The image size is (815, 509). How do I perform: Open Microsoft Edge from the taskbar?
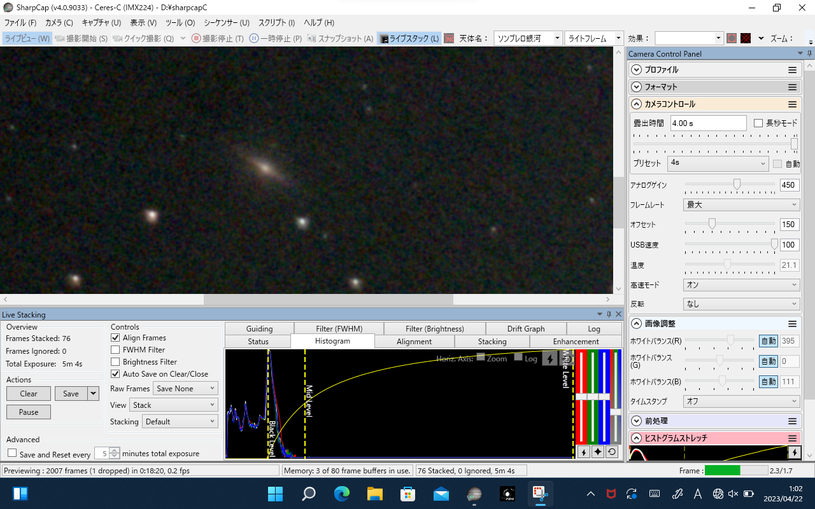342,494
